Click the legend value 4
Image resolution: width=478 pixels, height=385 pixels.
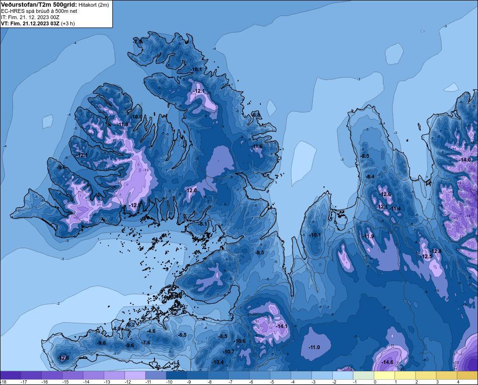coord(458,382)
